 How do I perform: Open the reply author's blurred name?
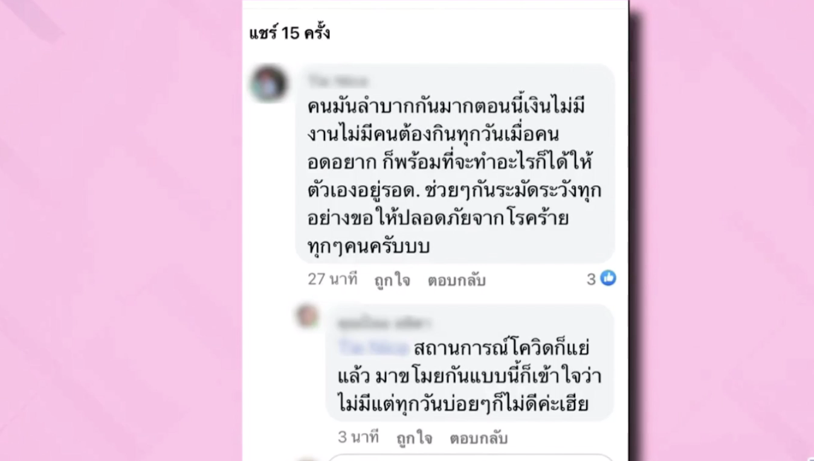[384, 323]
